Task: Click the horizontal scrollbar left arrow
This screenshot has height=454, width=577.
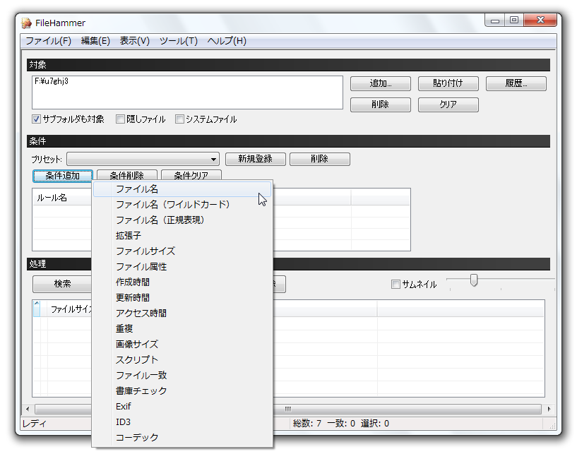Action: [28, 409]
